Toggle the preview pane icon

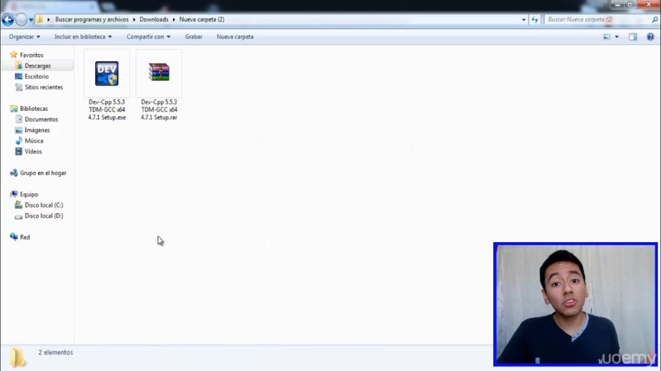(x=633, y=37)
